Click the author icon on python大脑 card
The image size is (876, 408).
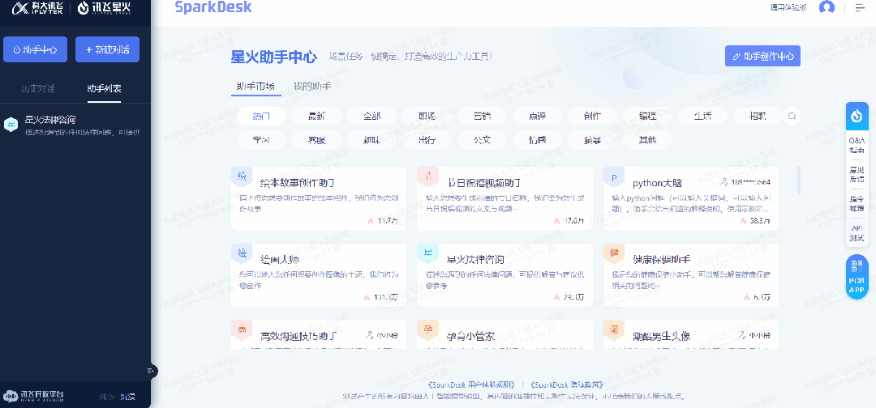[724, 181]
